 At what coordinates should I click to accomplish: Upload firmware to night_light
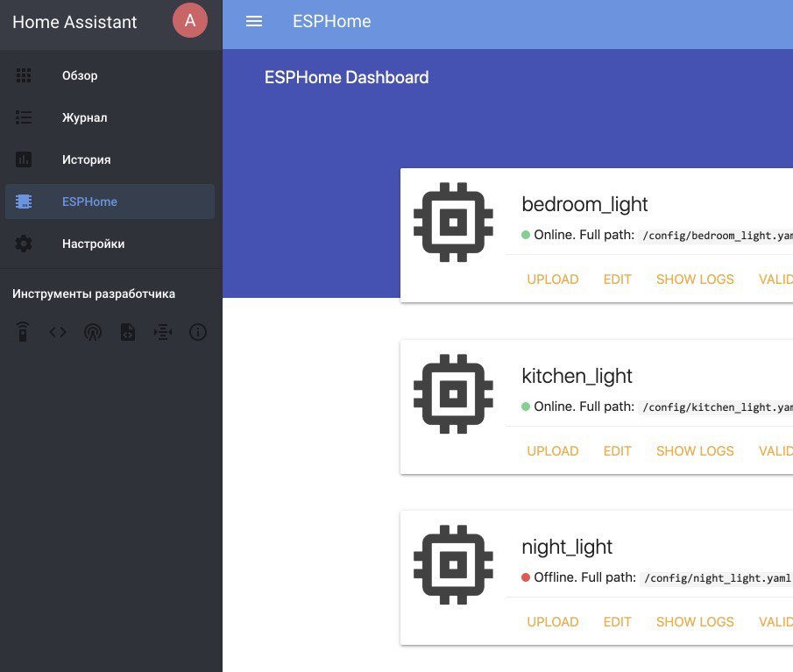(x=553, y=622)
